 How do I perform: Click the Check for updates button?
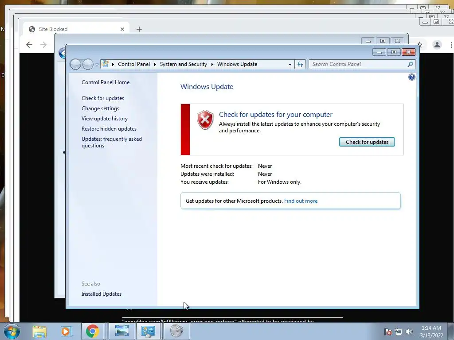[x=367, y=142]
